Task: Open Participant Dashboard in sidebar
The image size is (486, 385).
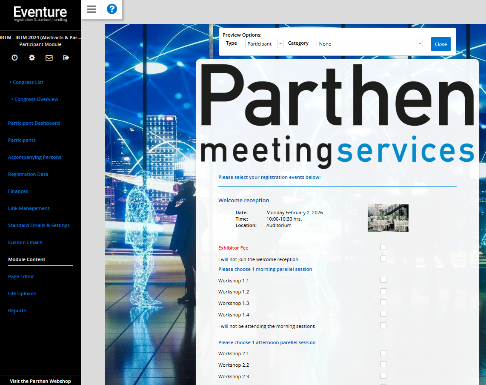Action: (34, 123)
